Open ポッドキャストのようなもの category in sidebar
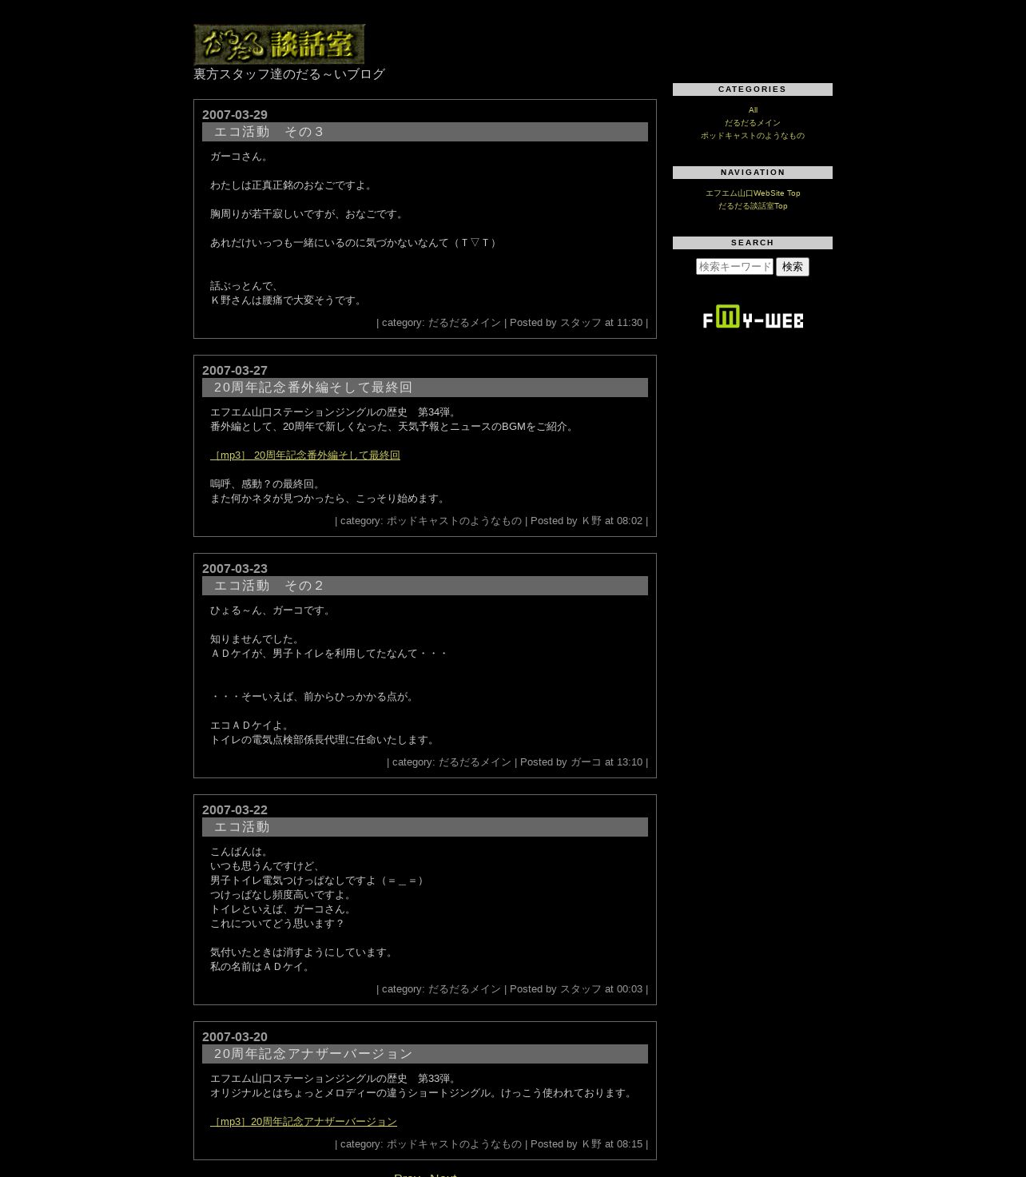 (753, 136)
